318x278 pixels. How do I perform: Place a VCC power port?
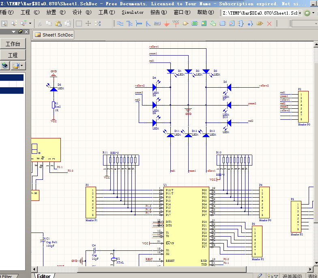click(176, 23)
